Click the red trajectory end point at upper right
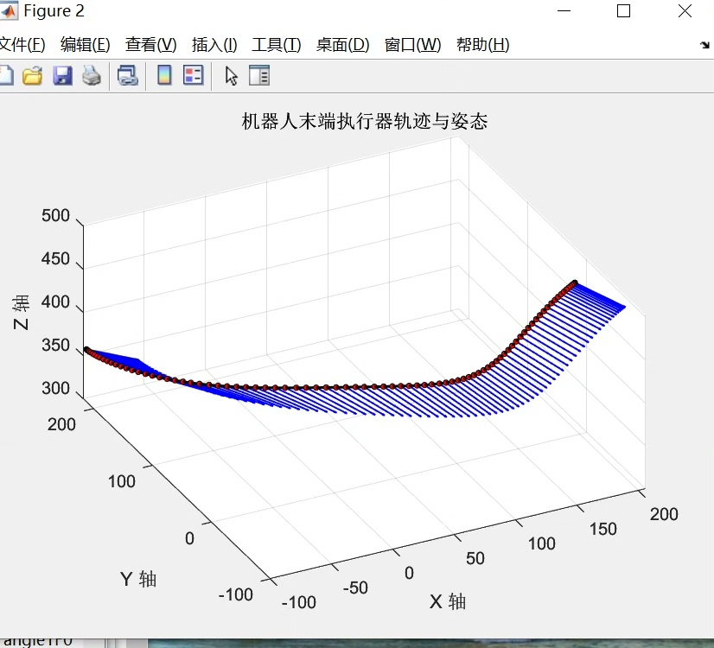 pyautogui.click(x=575, y=283)
